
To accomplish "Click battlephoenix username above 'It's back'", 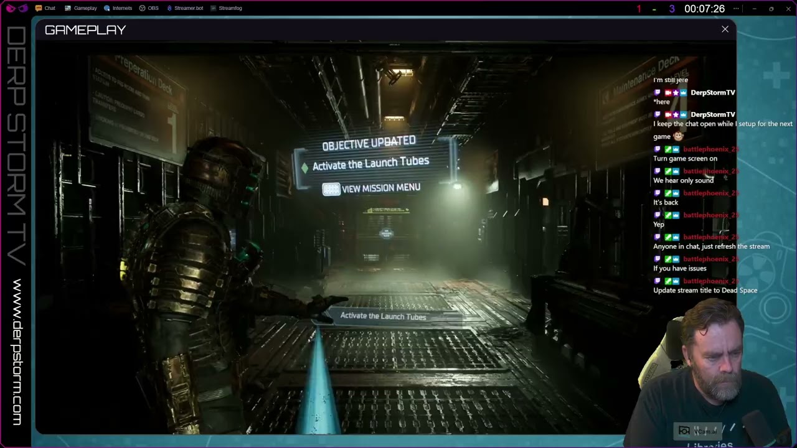I will click(x=710, y=193).
